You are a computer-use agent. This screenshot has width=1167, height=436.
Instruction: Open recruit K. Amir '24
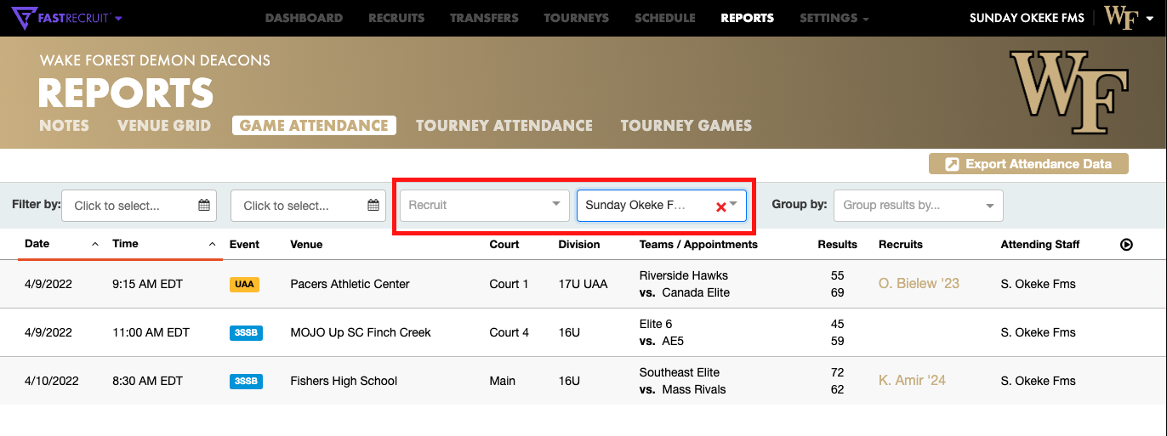pos(912,380)
